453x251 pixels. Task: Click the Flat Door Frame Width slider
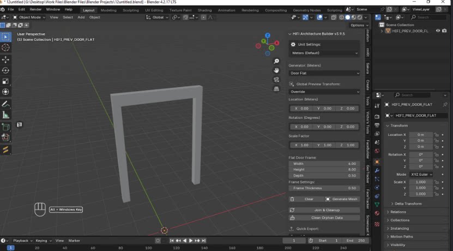point(324,164)
